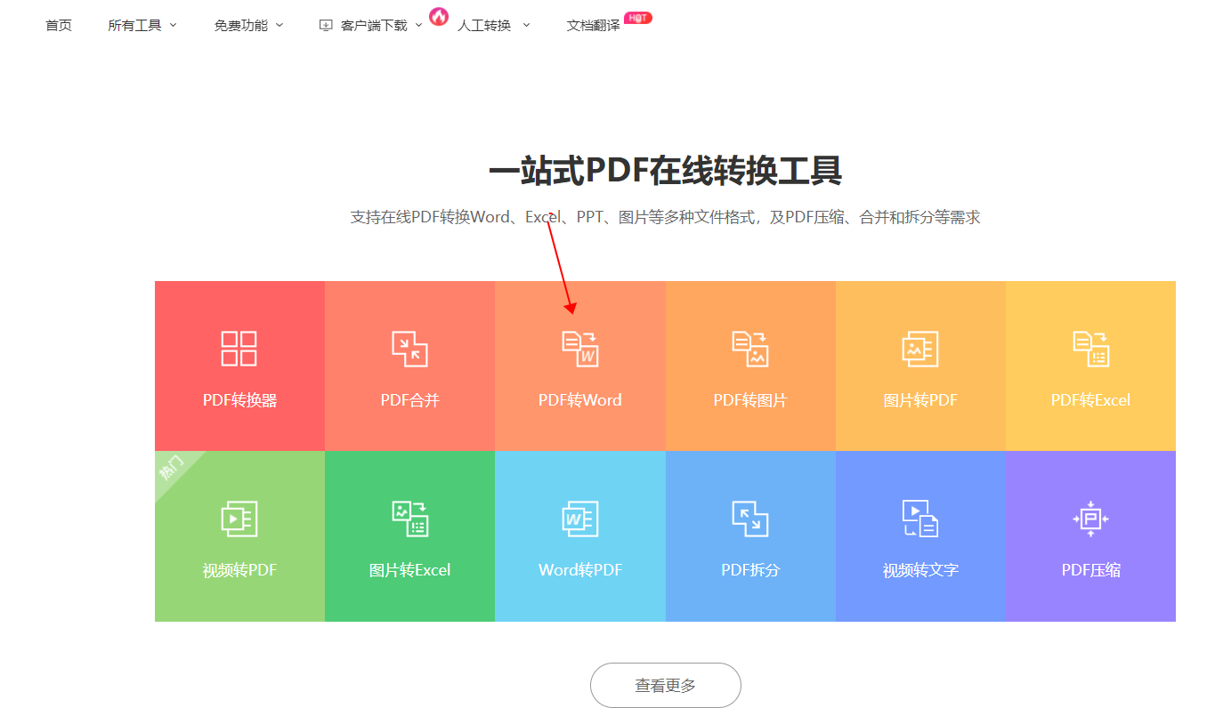Click the PDF拆分 label
This screenshot has height=716, width=1215.
point(750,570)
